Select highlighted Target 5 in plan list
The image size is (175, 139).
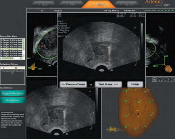click(12, 49)
